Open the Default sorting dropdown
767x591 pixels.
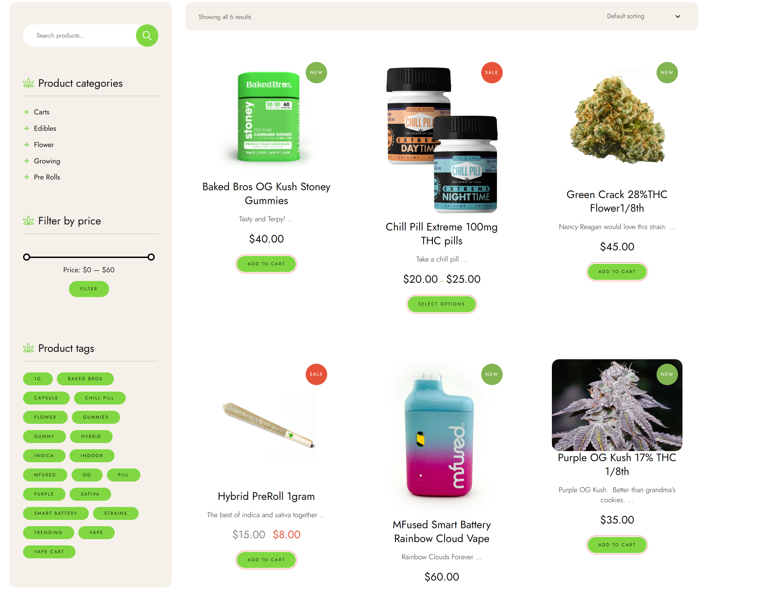pos(643,16)
